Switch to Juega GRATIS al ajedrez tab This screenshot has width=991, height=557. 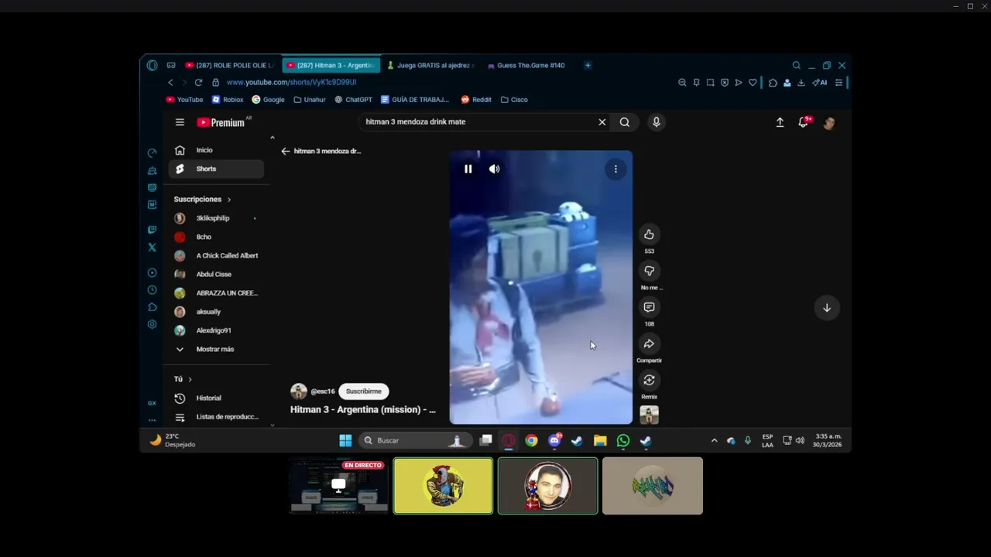point(430,65)
